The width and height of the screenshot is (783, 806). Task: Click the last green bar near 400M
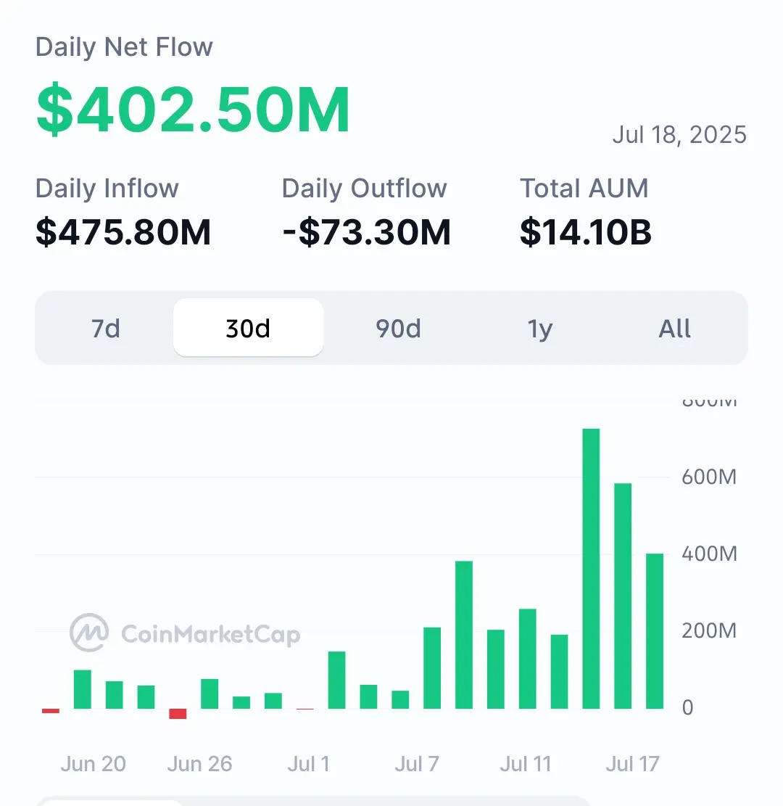pos(655,631)
